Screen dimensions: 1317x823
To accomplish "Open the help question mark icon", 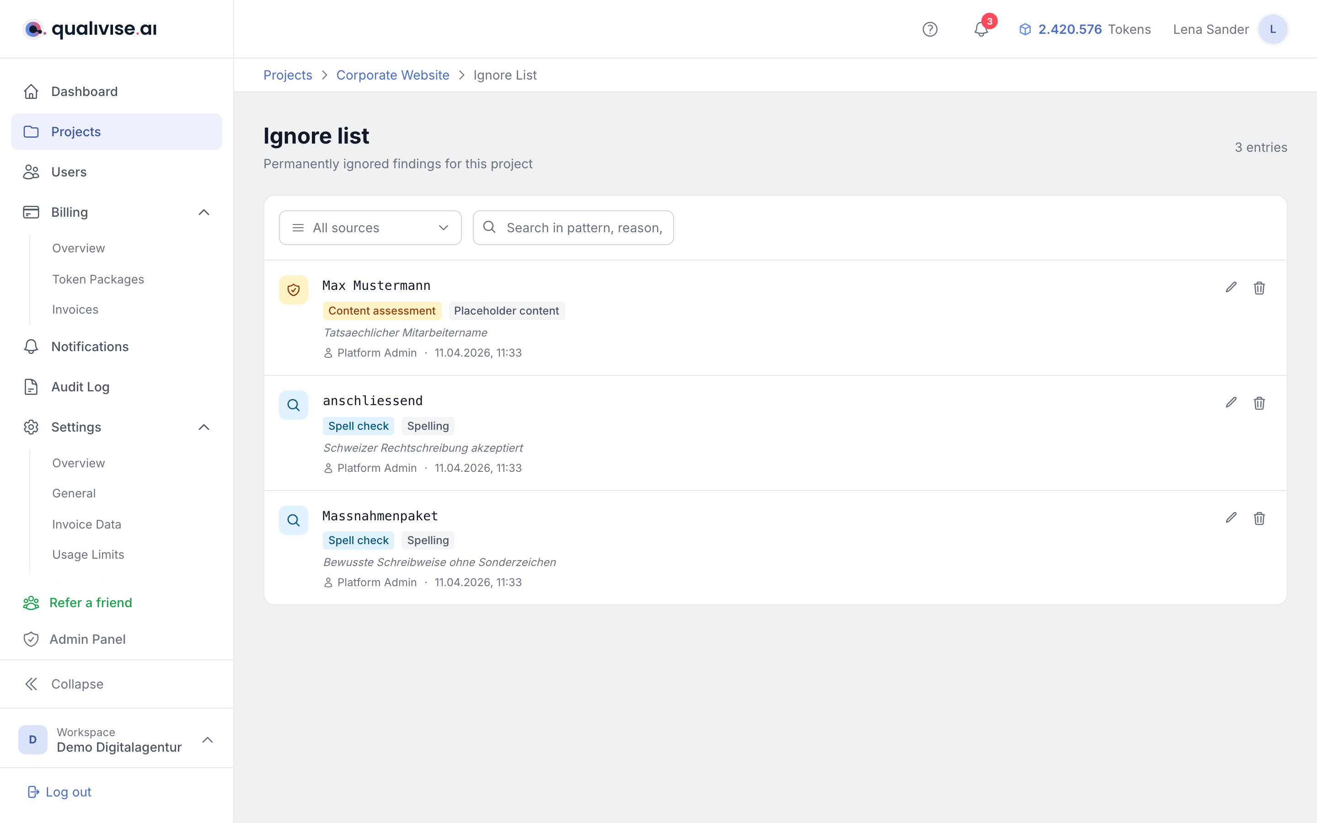I will point(930,29).
